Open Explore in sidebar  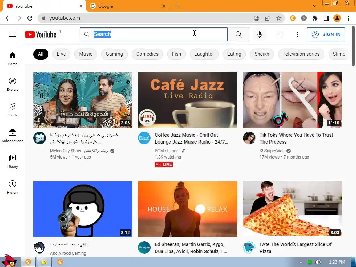click(13, 84)
